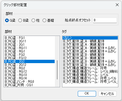Click B_RC梁 : 2G12 in list
This screenshot has height=101, width=122.
click(x=30, y=65)
